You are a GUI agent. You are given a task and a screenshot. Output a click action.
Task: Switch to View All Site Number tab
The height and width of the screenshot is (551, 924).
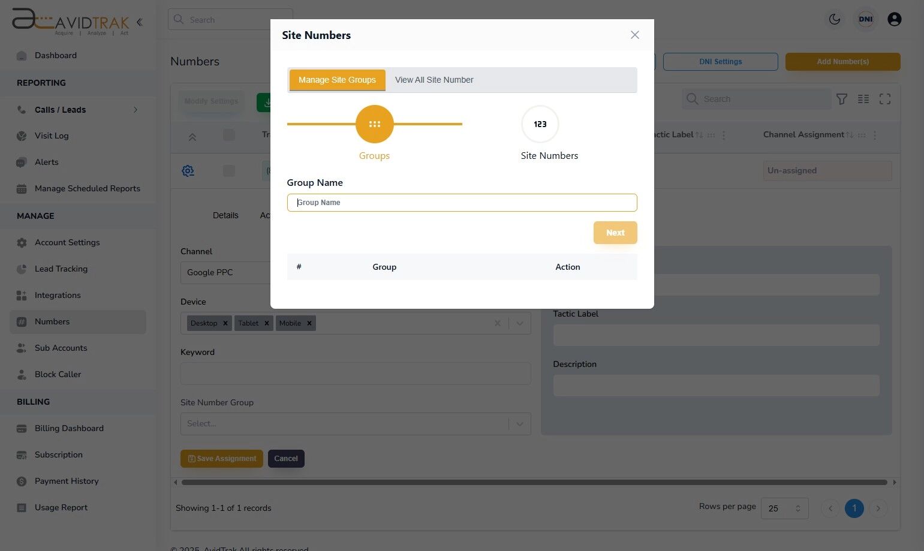coord(434,80)
